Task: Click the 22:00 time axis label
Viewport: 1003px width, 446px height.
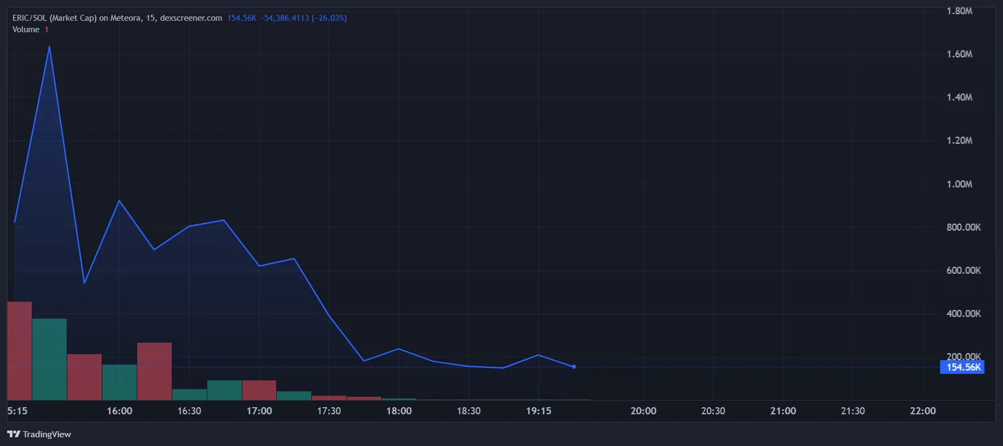Action: (x=923, y=411)
